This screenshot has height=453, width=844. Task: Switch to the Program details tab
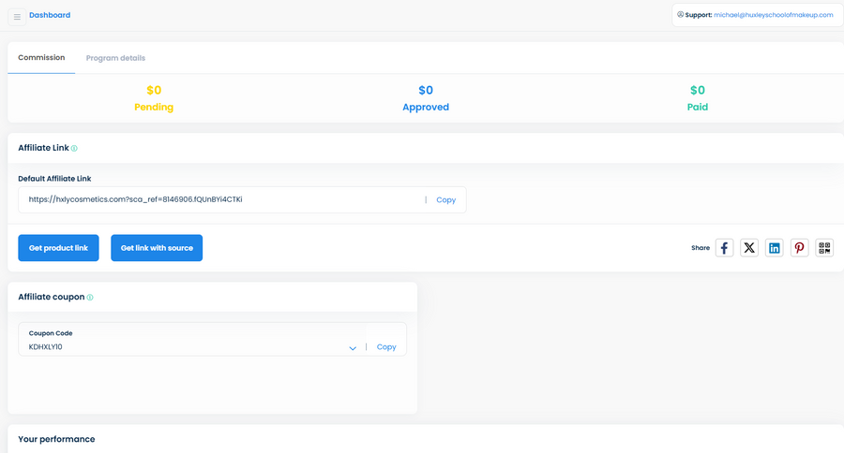115,58
